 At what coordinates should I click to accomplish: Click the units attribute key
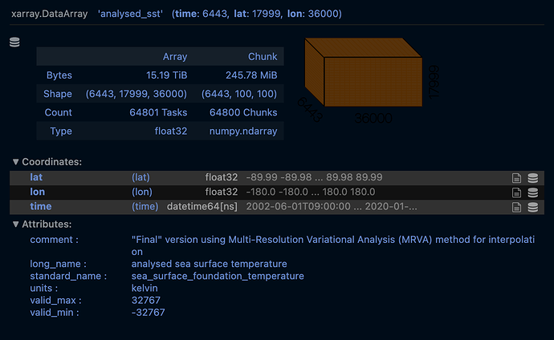[44, 288]
